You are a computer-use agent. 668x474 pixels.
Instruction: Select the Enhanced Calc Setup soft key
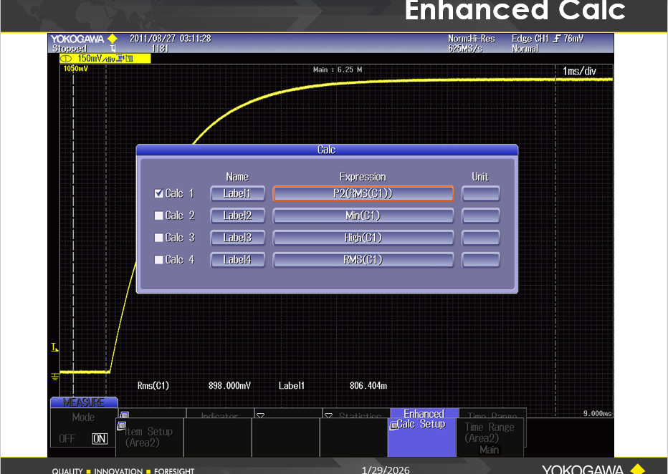pyautogui.click(x=423, y=433)
